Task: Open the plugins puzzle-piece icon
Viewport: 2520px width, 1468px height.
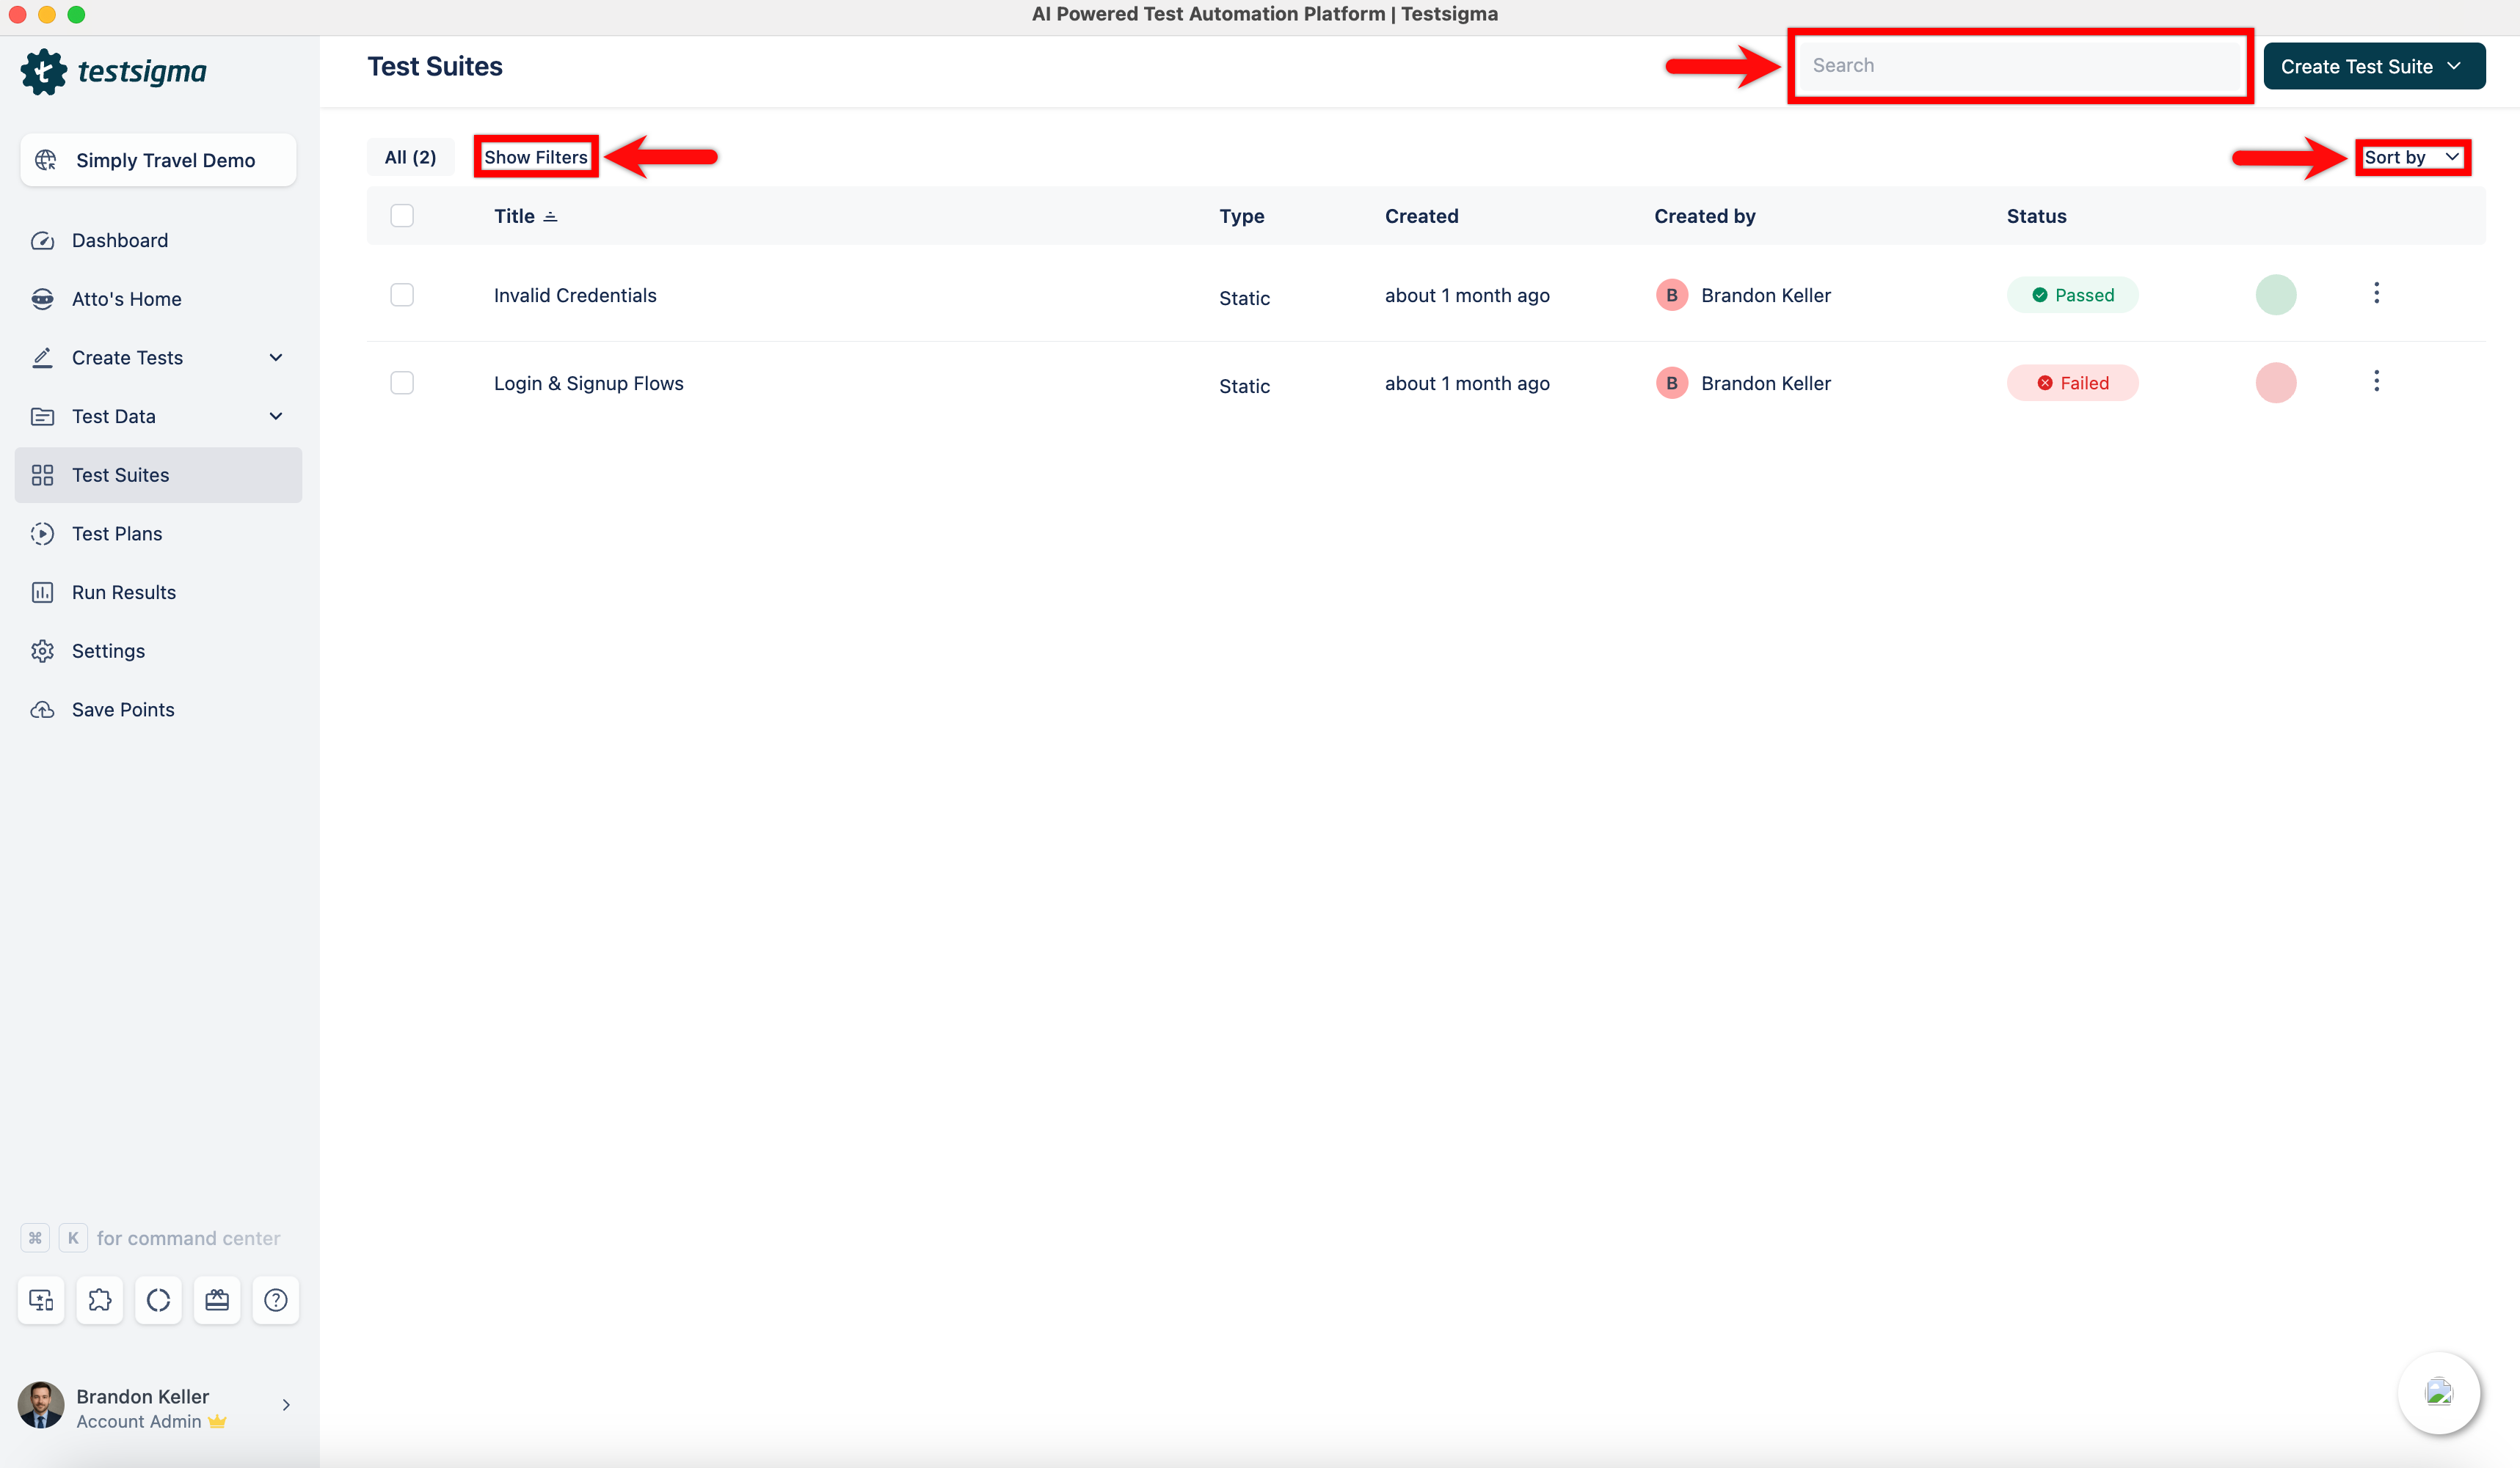Action: tap(99, 1300)
